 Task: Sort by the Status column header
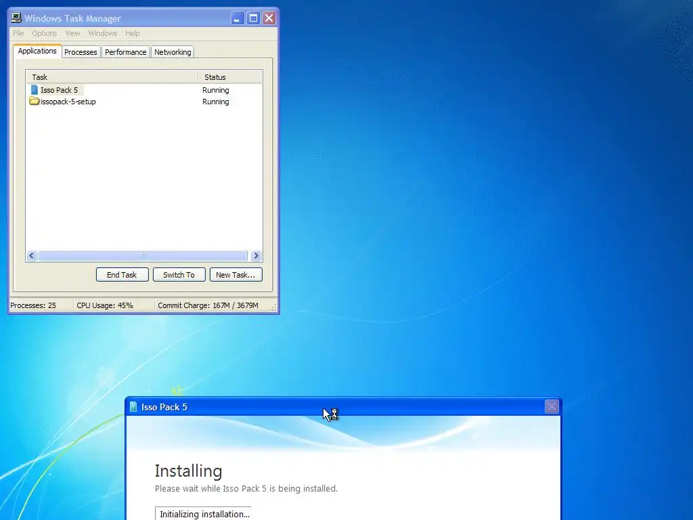[x=230, y=77]
